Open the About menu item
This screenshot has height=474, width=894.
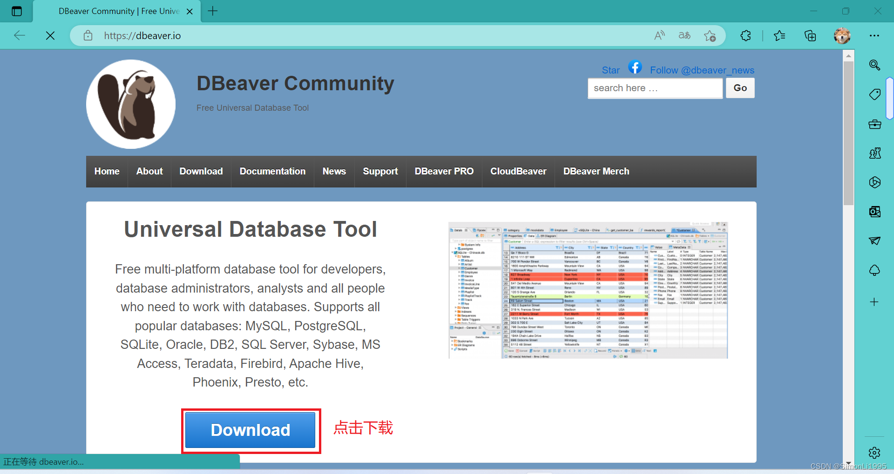coord(149,172)
